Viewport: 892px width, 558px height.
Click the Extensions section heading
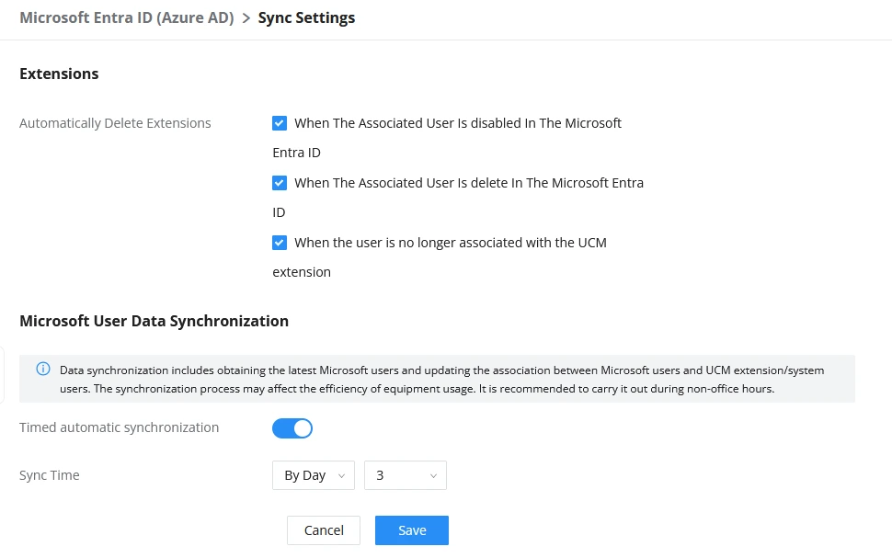pos(59,74)
